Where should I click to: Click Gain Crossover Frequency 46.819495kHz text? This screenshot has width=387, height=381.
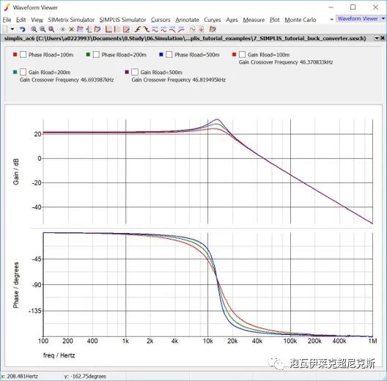point(178,80)
